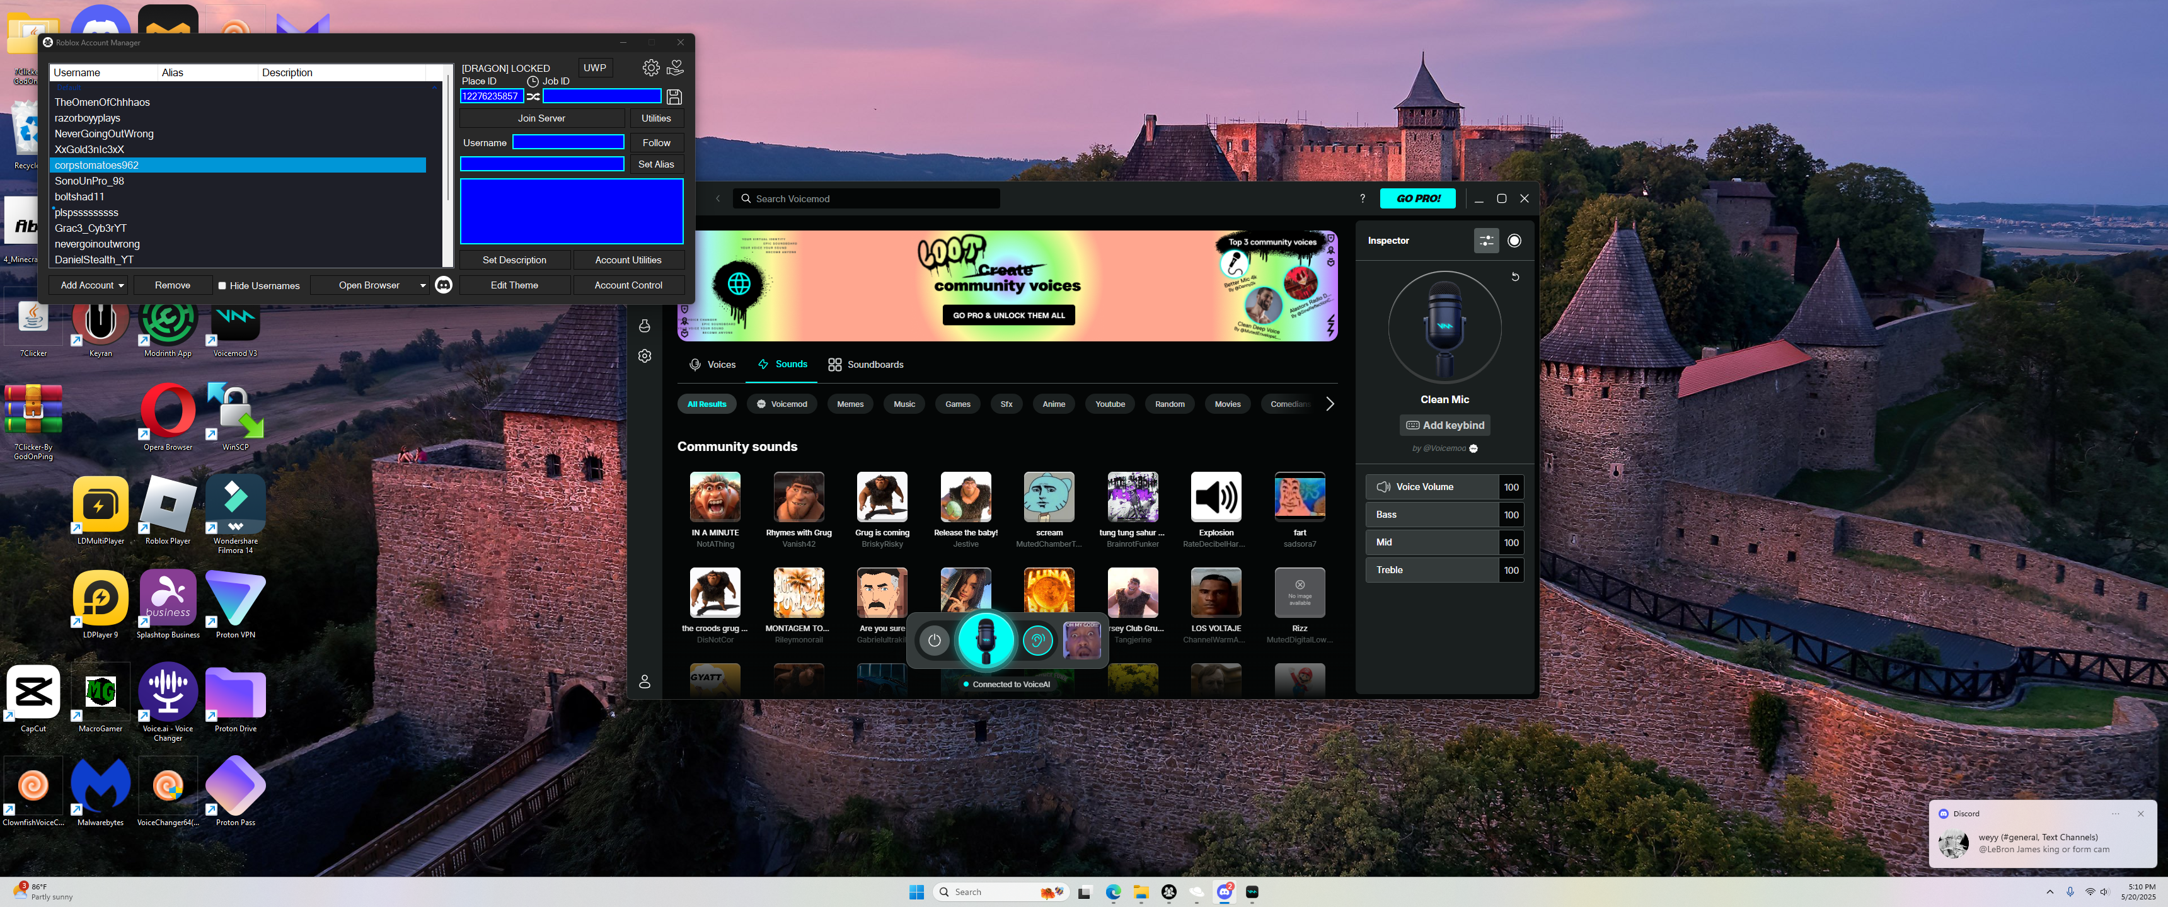
Task: Click the donate heart-hand icon
Action: click(x=675, y=67)
